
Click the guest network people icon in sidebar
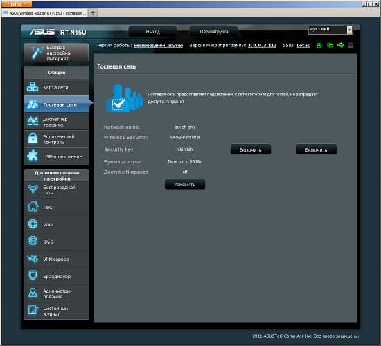point(33,104)
